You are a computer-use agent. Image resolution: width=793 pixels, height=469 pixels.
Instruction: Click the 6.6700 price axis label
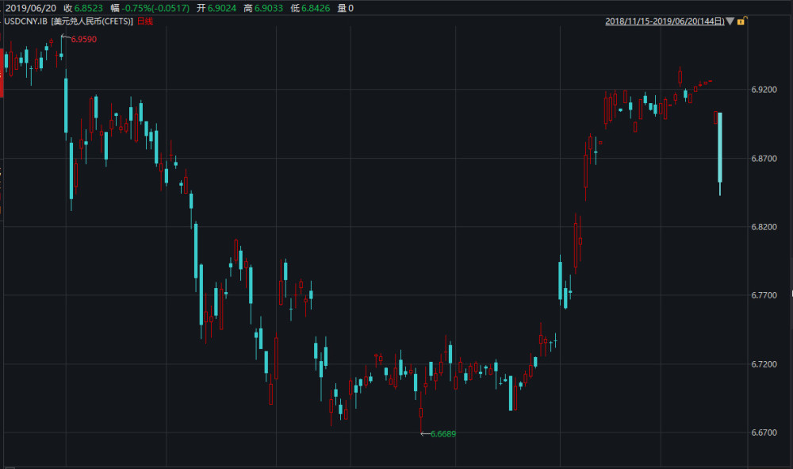764,432
